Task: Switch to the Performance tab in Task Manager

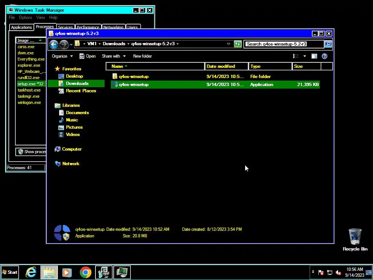Action: tap(88, 27)
